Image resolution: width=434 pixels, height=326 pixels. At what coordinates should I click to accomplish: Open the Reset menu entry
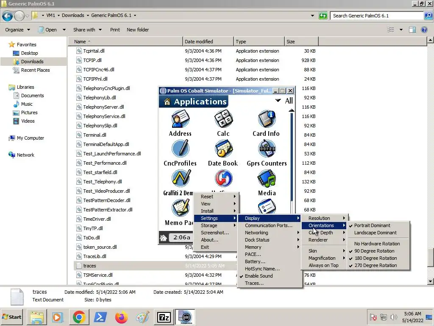(x=215, y=197)
